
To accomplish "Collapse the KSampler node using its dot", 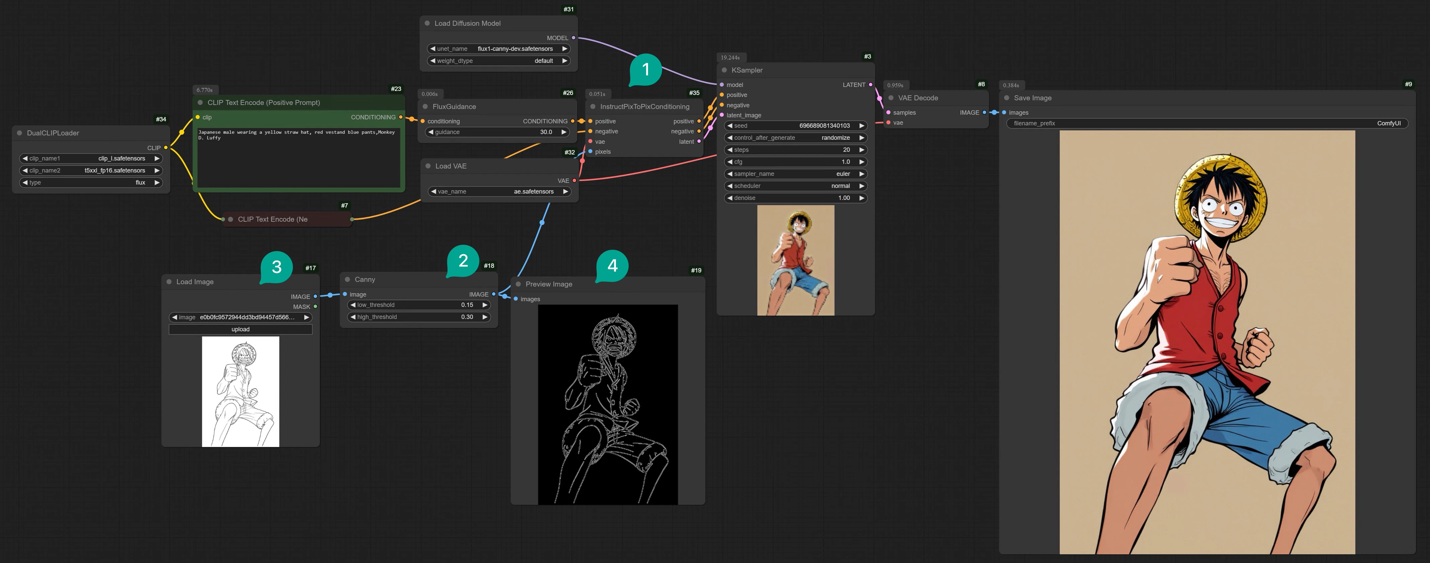I will pos(724,71).
